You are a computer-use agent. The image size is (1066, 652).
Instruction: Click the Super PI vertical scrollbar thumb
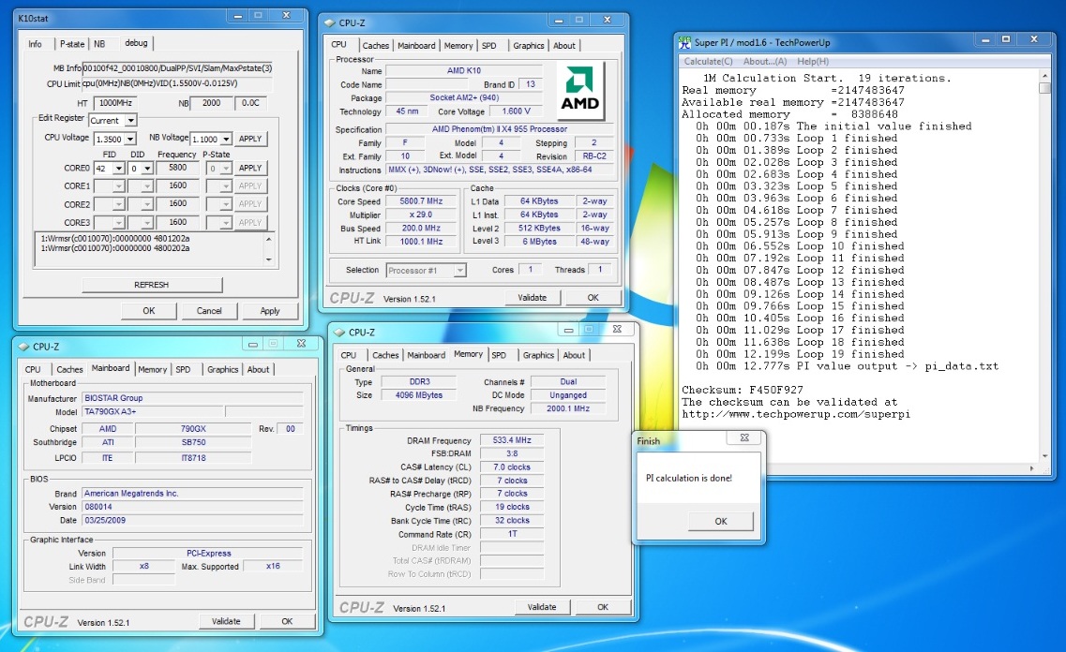[1045, 88]
